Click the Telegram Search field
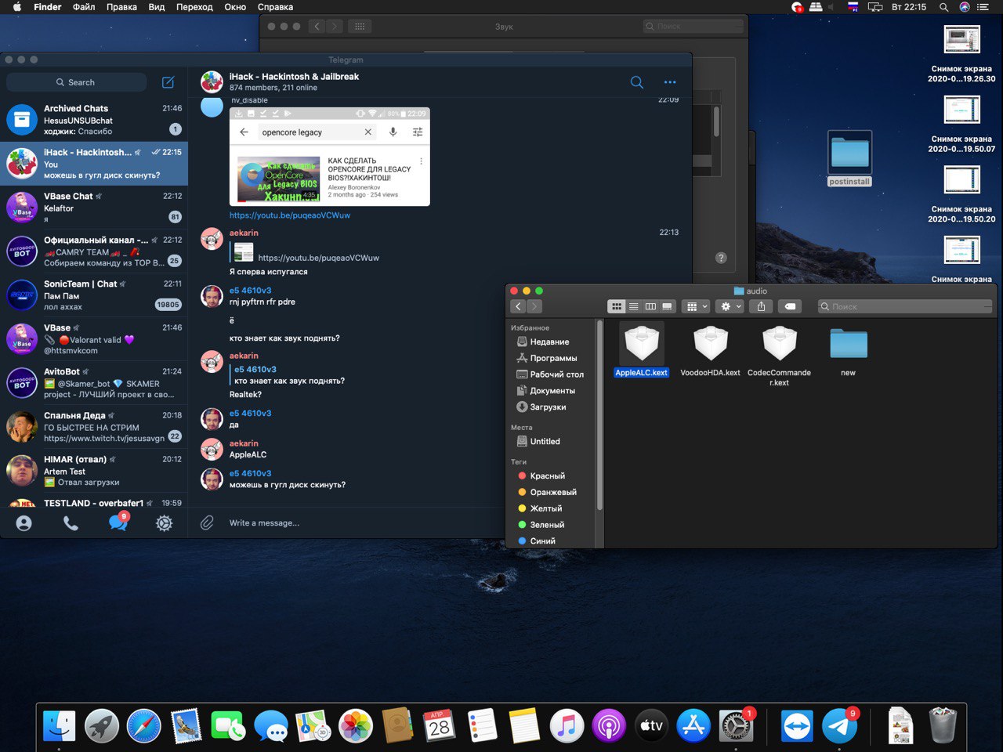Image resolution: width=1003 pixels, height=752 pixels. pos(76,82)
